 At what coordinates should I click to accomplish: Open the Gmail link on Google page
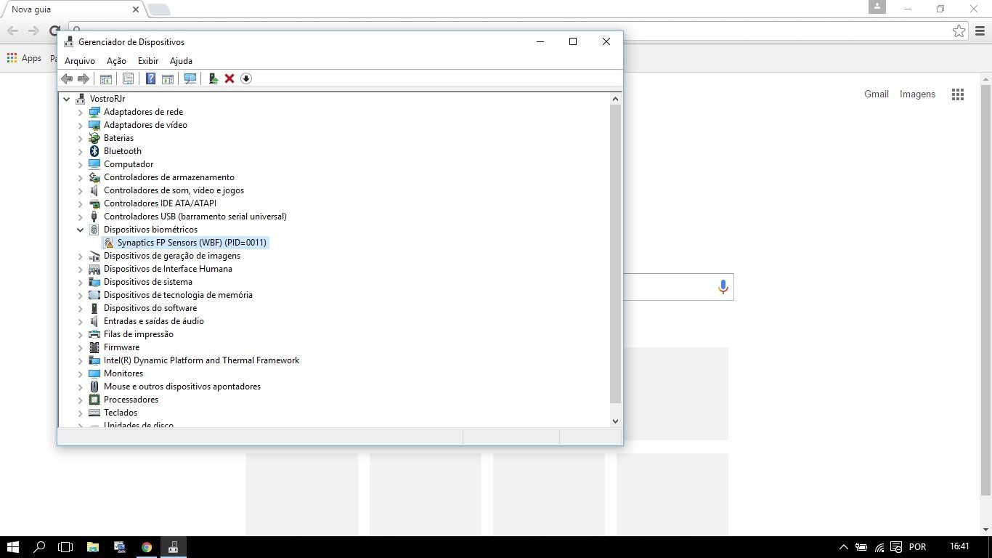[877, 94]
